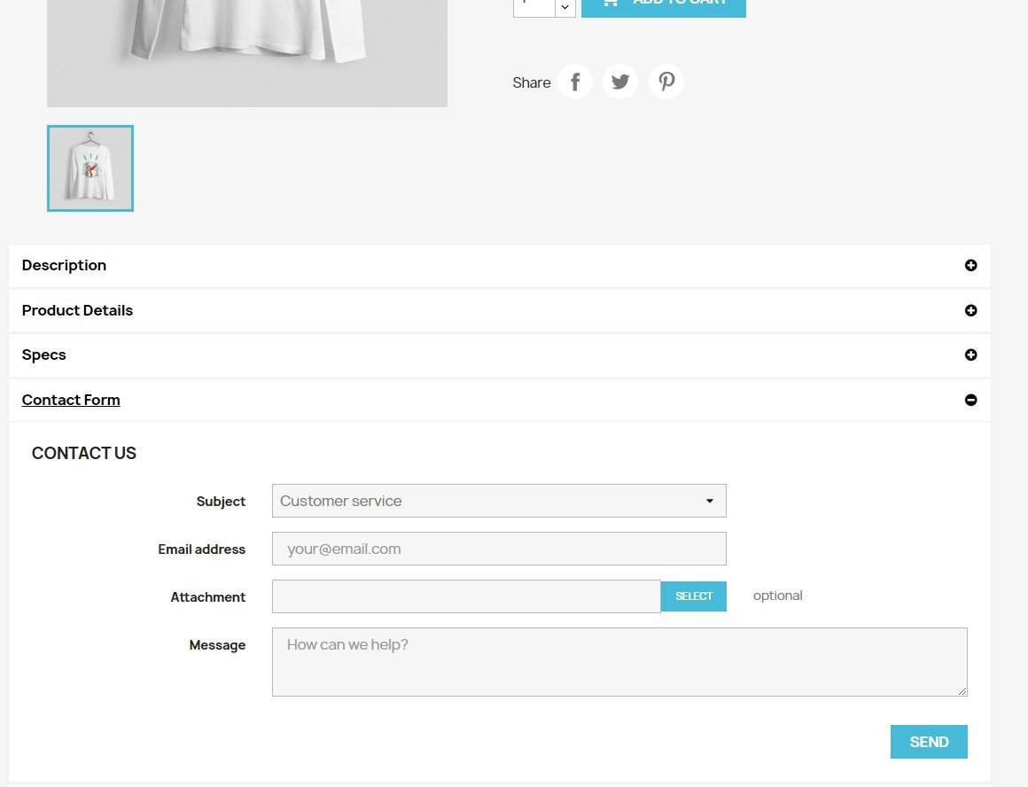Click the attachment file path field
Screen dimensions: 1028x787
(466, 596)
